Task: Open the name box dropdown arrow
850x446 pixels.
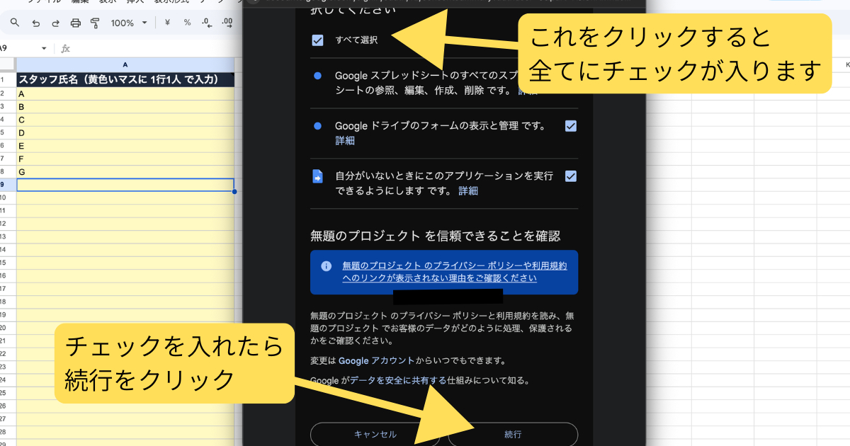Action: point(44,49)
